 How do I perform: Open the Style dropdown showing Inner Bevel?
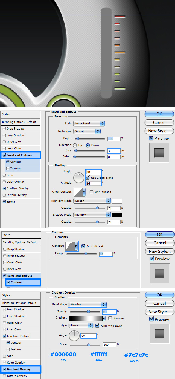tap(89, 124)
